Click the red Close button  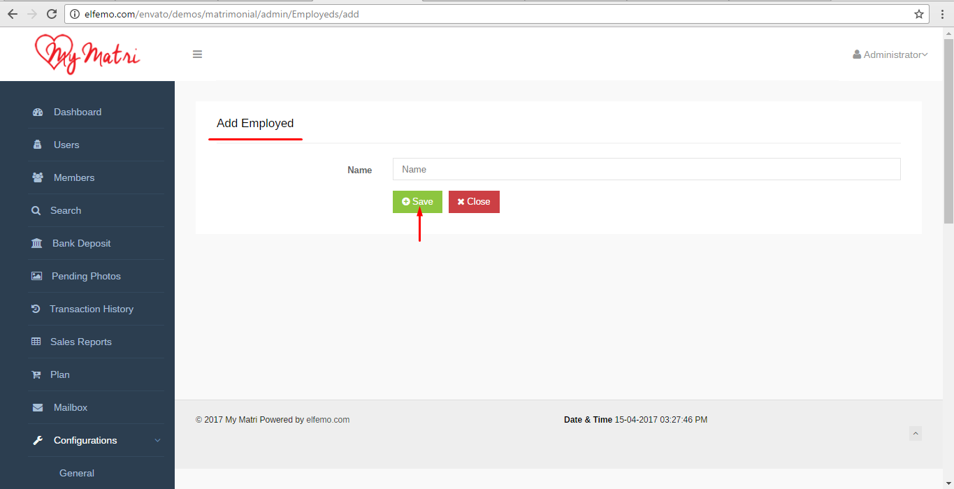pyautogui.click(x=474, y=201)
